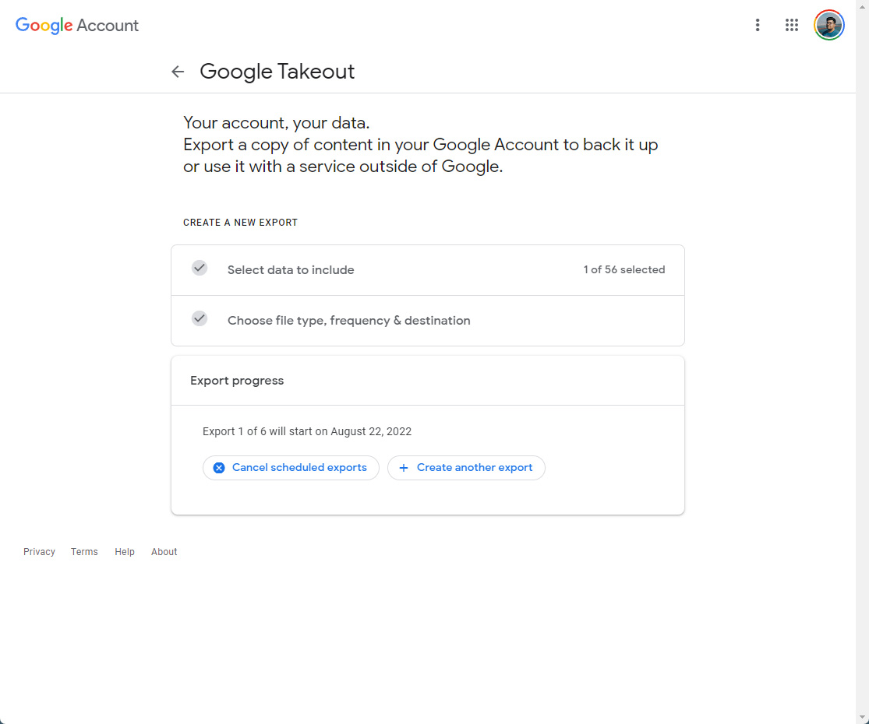Click the profile avatar picture

coord(828,25)
